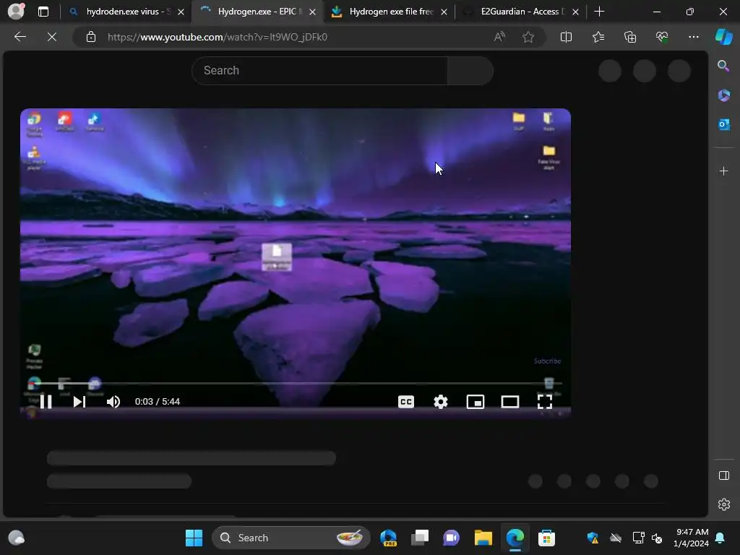The width and height of the screenshot is (740, 555).
Task: Open Teams chat from taskbar
Action: pos(451,538)
